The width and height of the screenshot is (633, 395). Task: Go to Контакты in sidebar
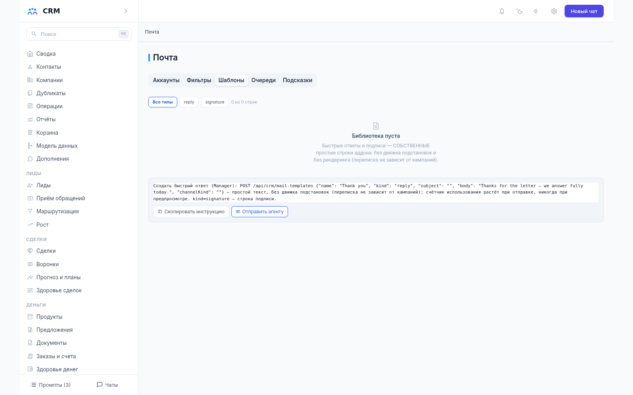pyautogui.click(x=79, y=67)
